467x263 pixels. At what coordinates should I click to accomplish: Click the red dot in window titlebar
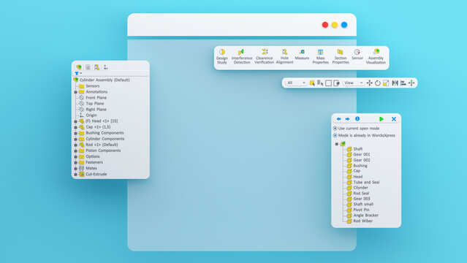325,25
